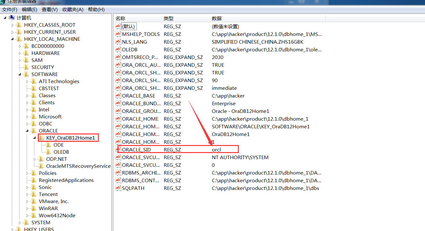Click the SECURITY folder icon
The width and height of the screenshot is (425, 231).
click(27, 67)
